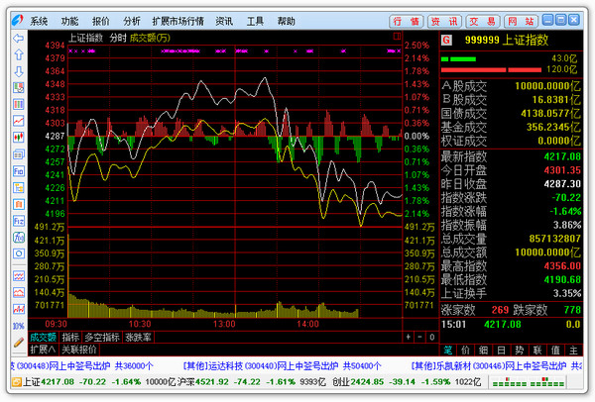Viewport: 595px width, 402px height.
Task: Click the 今日开盘 value 4301.35
Action: click(562, 170)
